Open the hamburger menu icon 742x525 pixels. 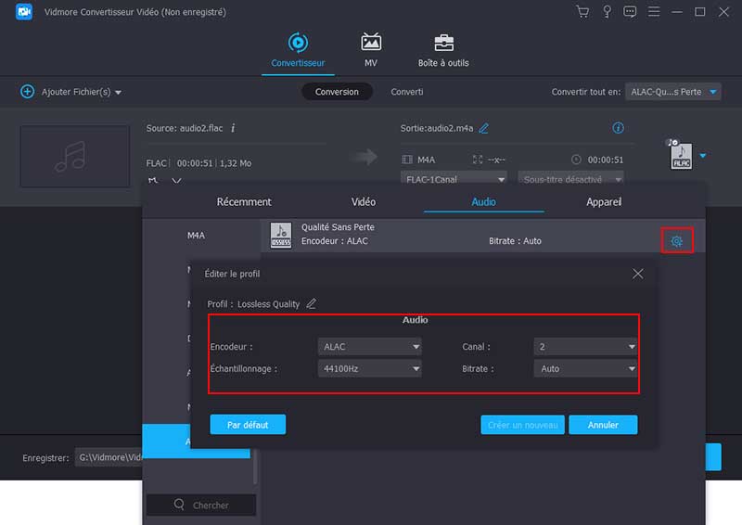(x=654, y=11)
